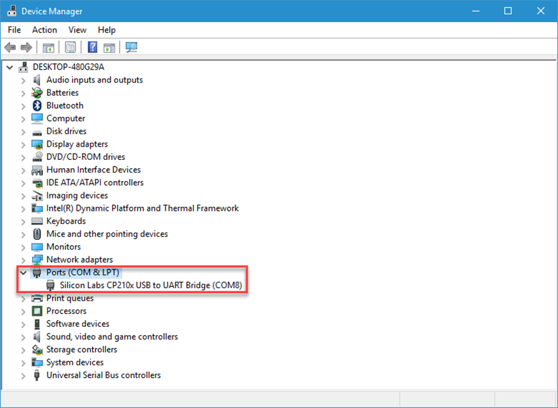Maximize the Device Manager window
Image resolution: width=558 pixels, height=408 pixels.
tap(508, 11)
